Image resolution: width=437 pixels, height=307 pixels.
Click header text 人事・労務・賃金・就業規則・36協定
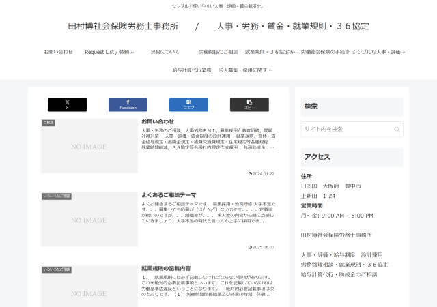coord(293,26)
